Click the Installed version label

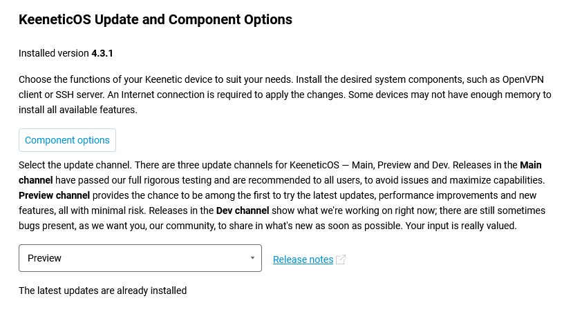click(54, 53)
